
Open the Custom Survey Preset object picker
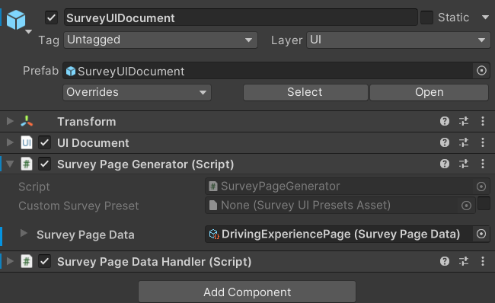(466, 206)
